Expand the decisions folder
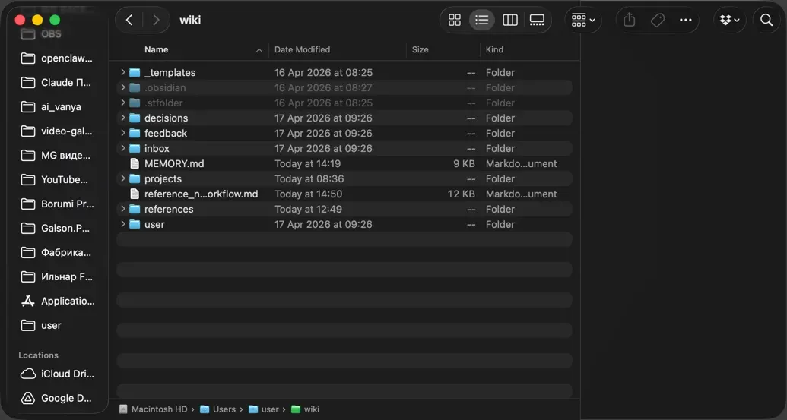Viewport: 787px width, 420px height. tap(122, 118)
